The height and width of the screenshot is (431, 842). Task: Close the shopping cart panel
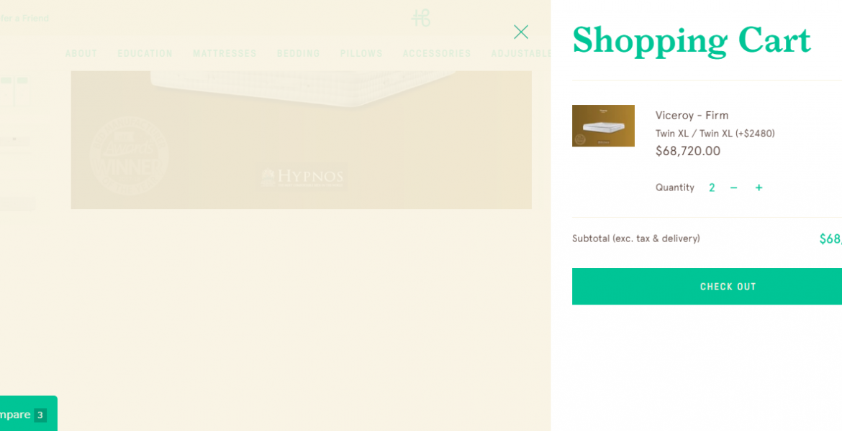(x=521, y=32)
